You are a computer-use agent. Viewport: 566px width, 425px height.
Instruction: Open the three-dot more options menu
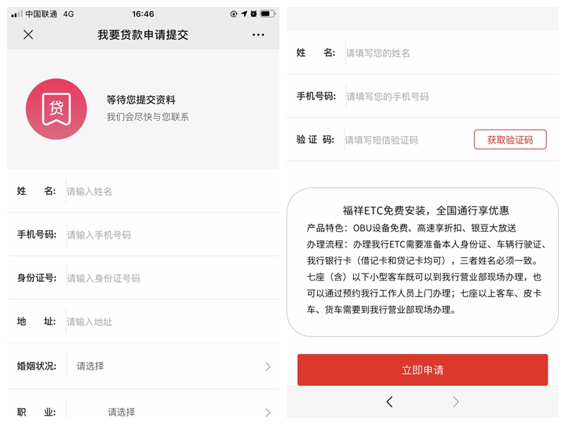(258, 35)
